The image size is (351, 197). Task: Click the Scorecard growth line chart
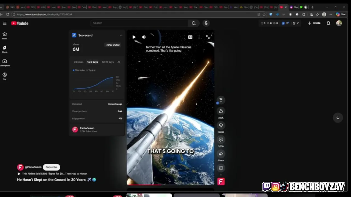point(94,83)
